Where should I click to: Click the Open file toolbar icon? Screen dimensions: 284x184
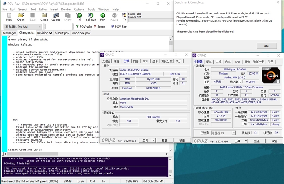[21, 17]
